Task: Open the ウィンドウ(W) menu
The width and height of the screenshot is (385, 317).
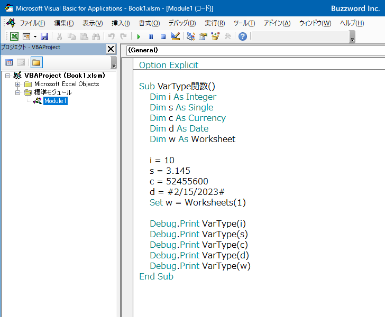Action: coord(315,23)
